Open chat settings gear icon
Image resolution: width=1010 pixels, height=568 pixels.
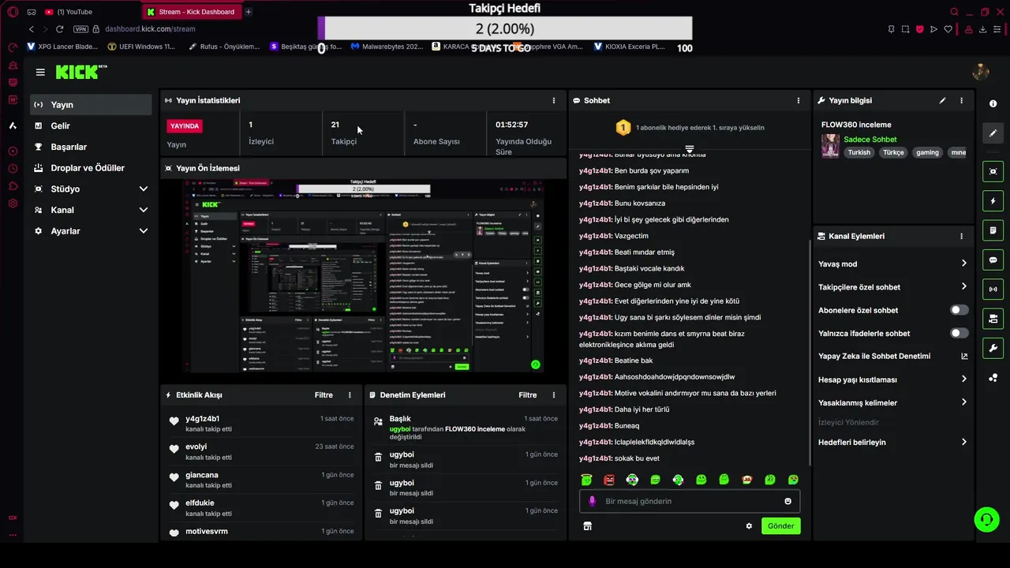[749, 526]
